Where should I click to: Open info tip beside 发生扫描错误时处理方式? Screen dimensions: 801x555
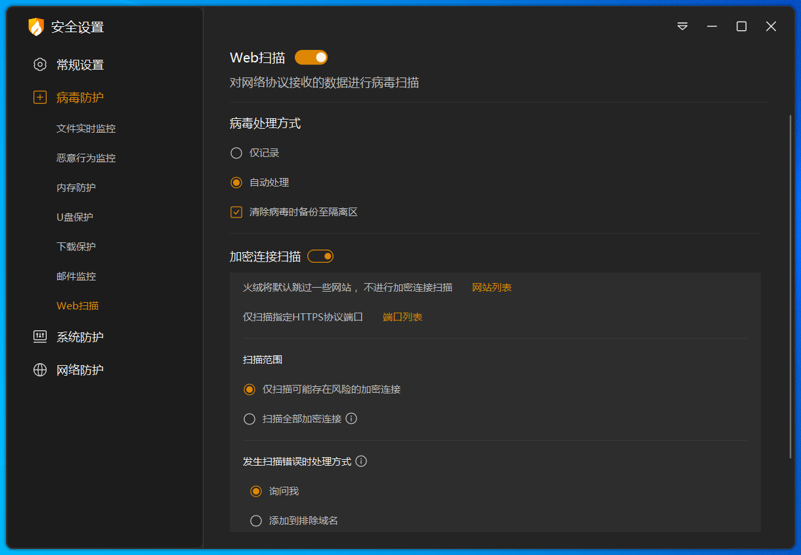point(360,461)
